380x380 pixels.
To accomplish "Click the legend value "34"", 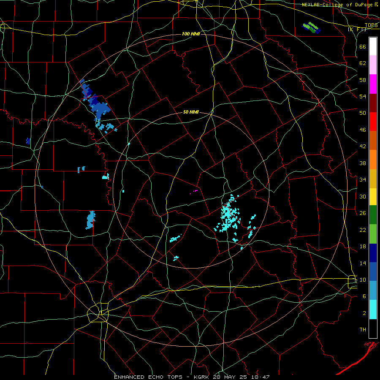I will pos(363,180).
